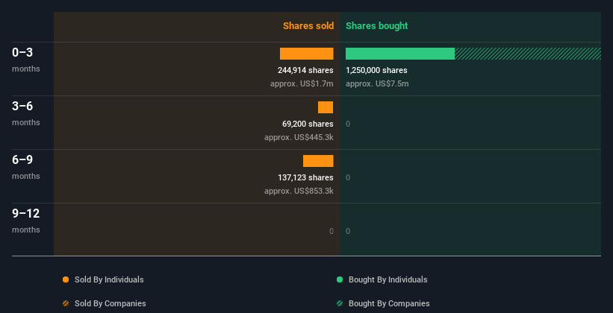Click the orange sold bar for 0–3 months

coord(306,54)
